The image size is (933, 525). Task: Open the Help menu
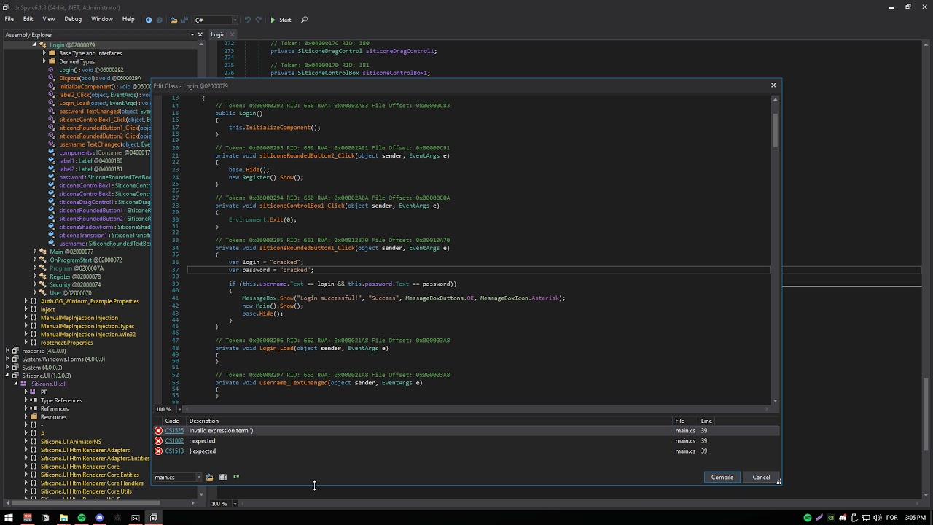click(128, 19)
